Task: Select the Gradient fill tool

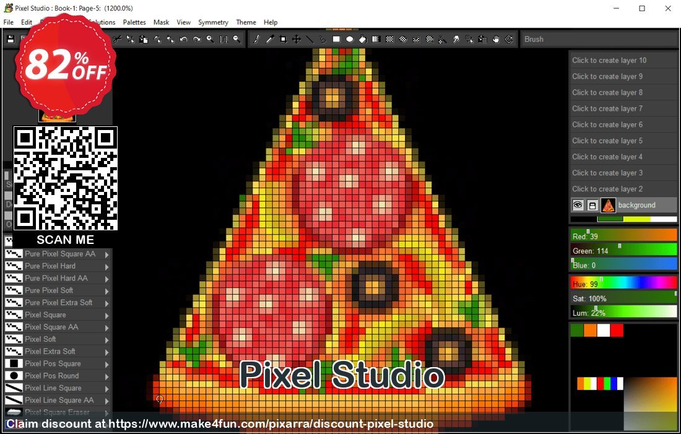Action: [376, 39]
